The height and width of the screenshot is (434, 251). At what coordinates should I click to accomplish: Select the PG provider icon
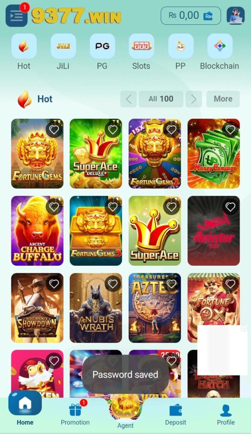(x=102, y=46)
